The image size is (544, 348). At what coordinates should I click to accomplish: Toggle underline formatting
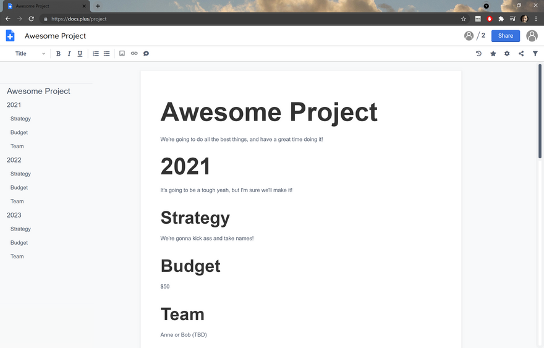click(x=80, y=54)
